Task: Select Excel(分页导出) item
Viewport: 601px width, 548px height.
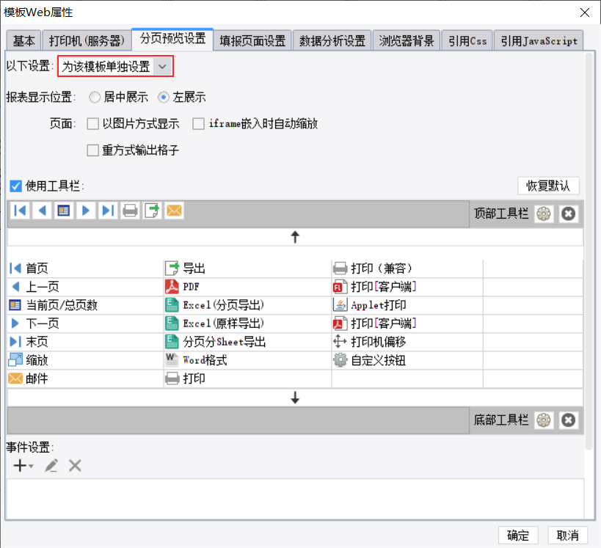Action: 247,305
